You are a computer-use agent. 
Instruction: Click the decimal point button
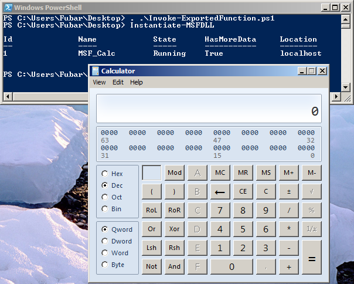(266, 267)
